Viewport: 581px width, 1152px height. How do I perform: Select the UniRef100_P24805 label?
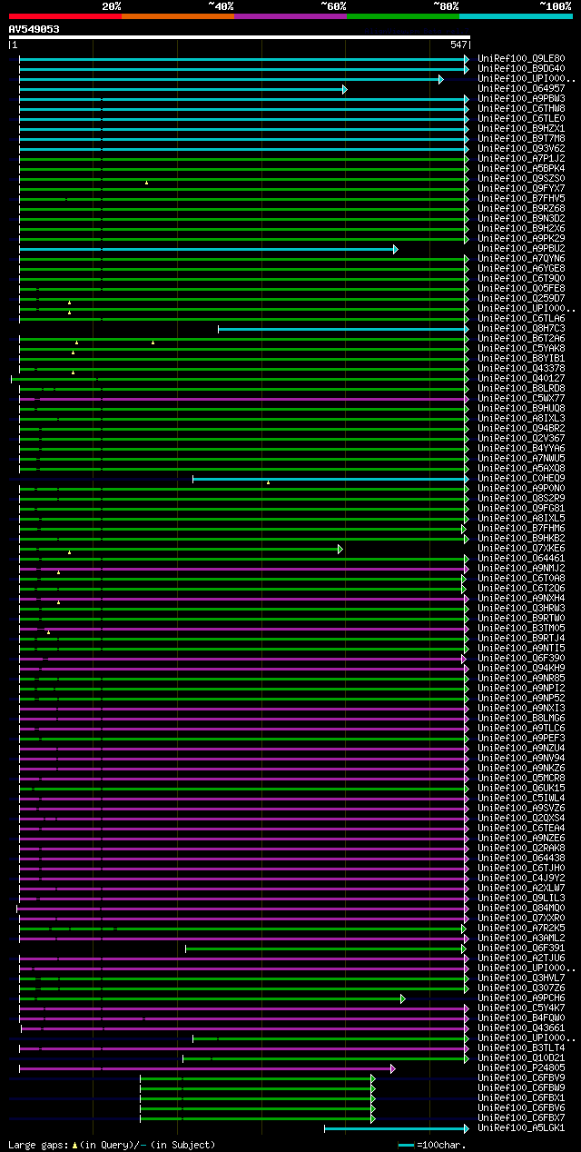521,1068
